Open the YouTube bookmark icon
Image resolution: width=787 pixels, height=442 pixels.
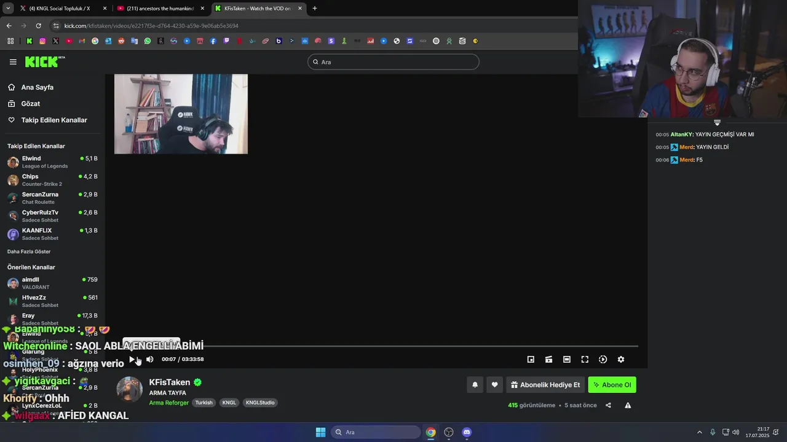(68, 41)
